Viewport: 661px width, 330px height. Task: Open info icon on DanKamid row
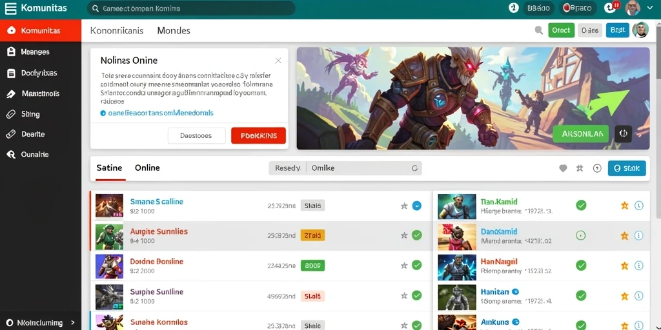point(638,236)
